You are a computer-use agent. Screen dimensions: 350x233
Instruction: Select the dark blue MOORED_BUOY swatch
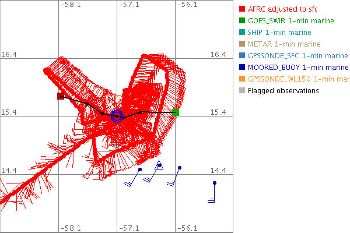(242, 68)
